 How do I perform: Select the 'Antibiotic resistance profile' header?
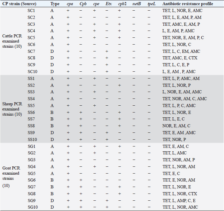(188, 4)
